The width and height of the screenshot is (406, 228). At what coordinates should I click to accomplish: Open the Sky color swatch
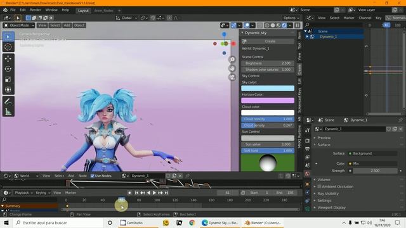pyautogui.click(x=268, y=88)
